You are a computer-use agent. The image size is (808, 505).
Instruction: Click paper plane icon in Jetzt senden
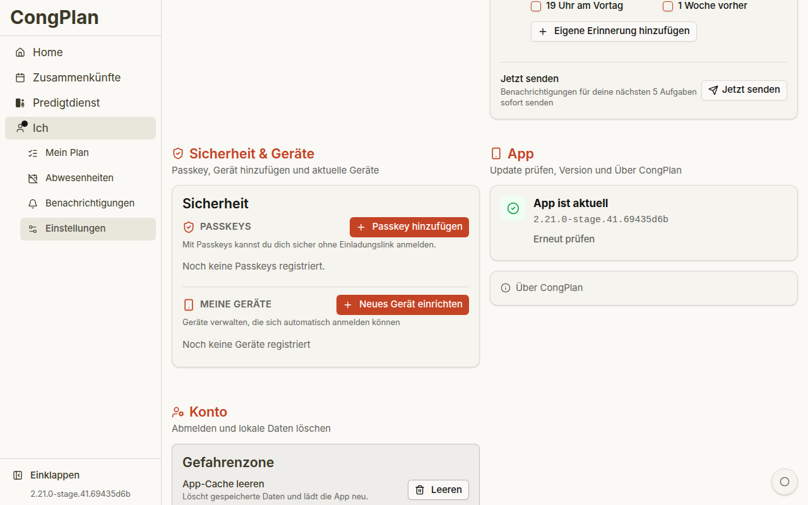tap(713, 90)
